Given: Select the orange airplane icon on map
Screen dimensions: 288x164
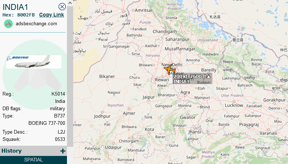Looking at the screenshot, I should 170,70.
